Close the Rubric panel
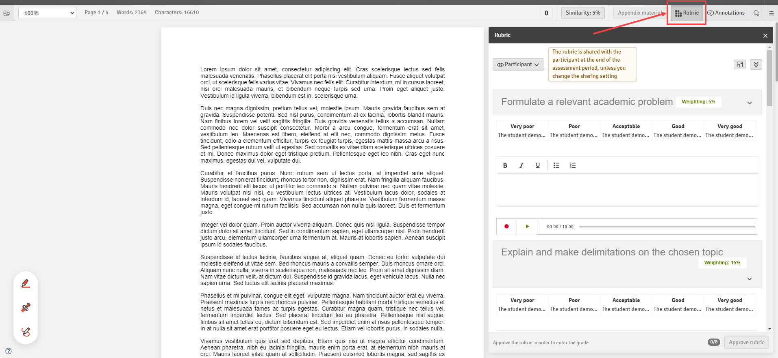778x358 pixels. coord(765,36)
